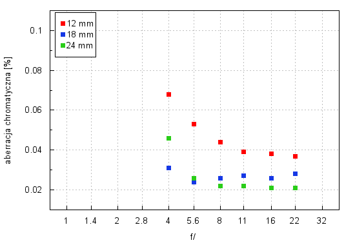
Task: Select the blue data point at f/22
Action: point(295,173)
